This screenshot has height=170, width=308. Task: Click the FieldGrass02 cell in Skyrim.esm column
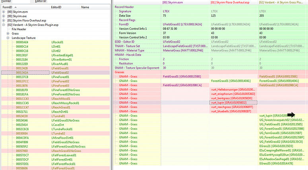pyautogui.click(x=185, y=85)
